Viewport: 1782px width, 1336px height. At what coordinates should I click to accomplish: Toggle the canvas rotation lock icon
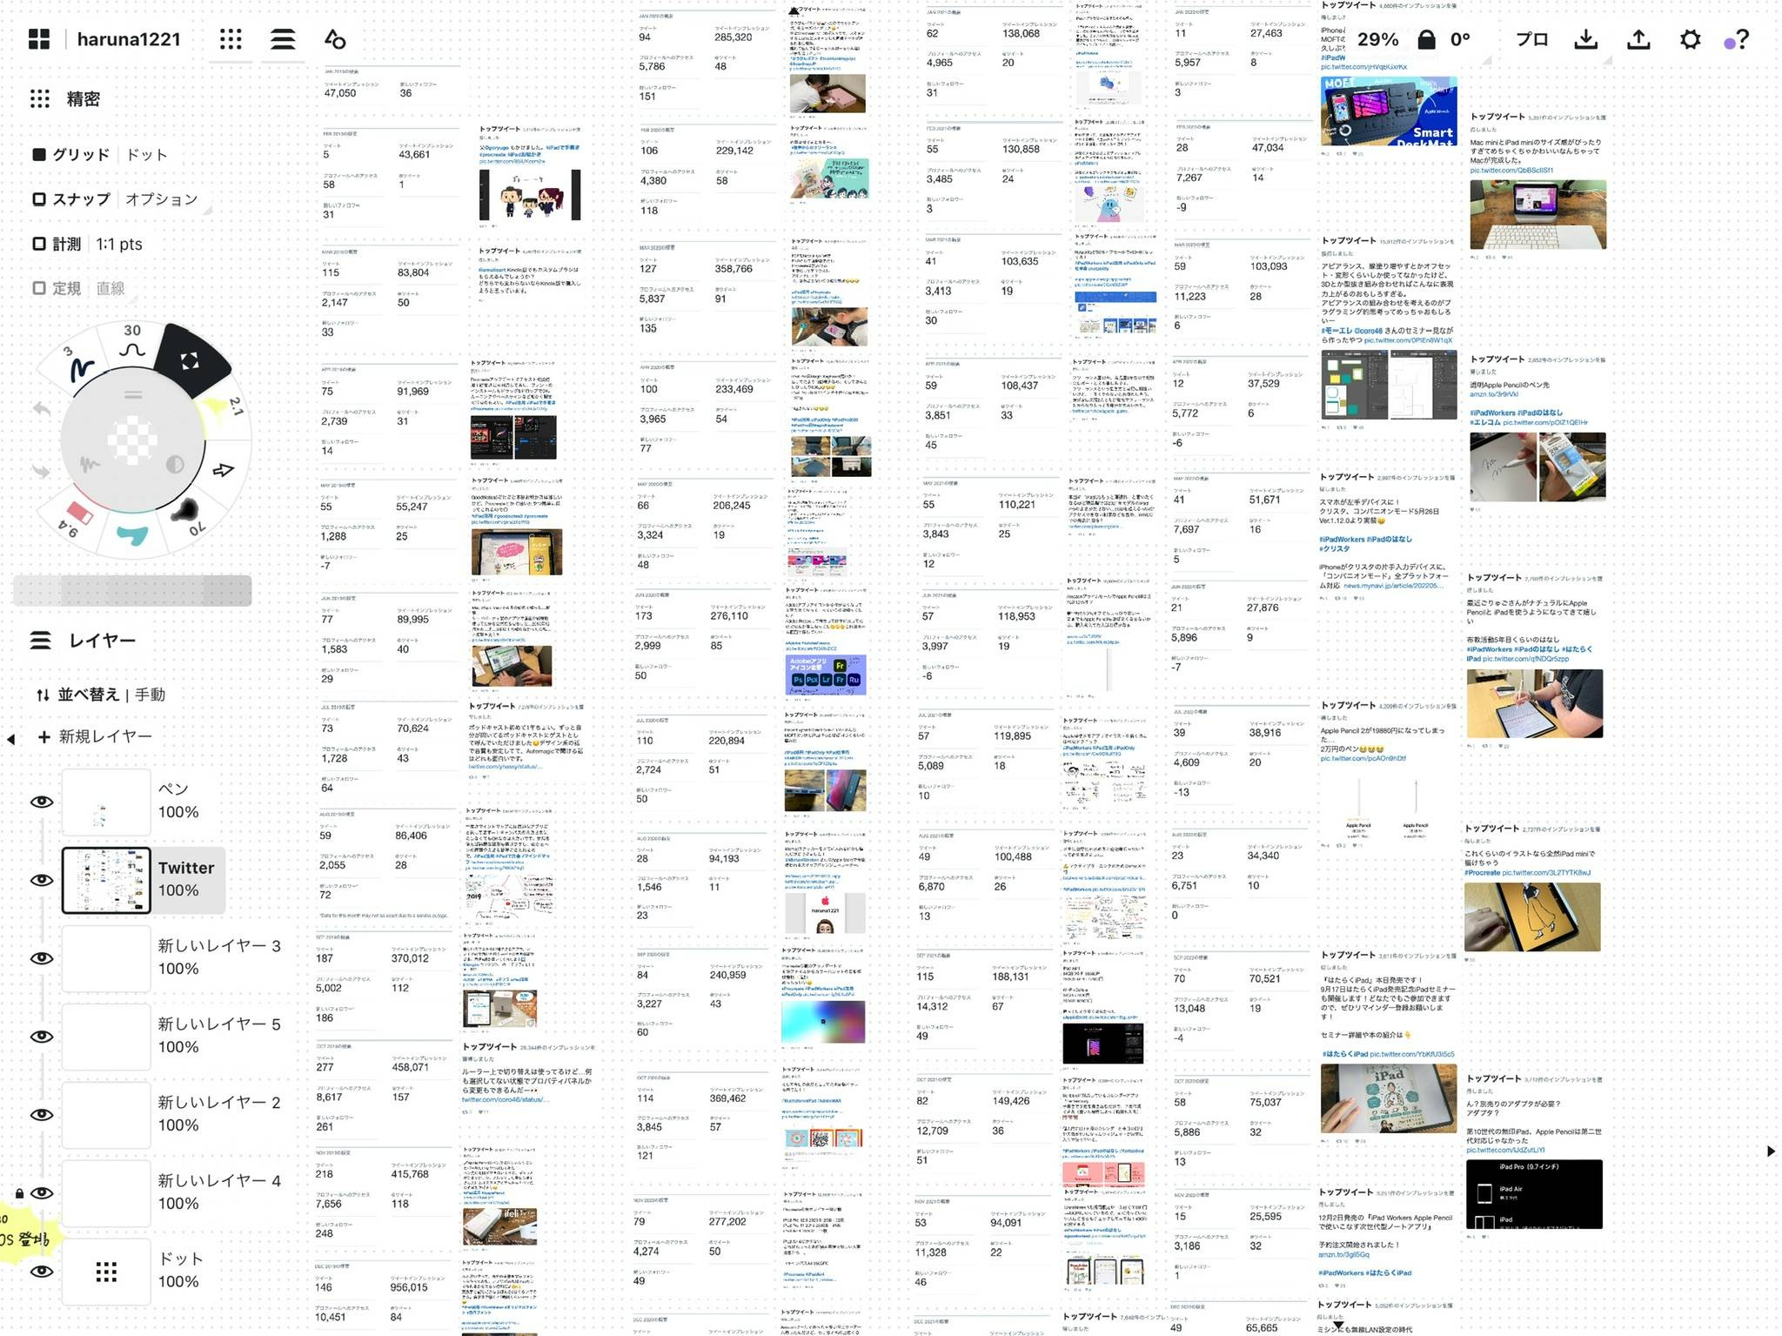1426,40
